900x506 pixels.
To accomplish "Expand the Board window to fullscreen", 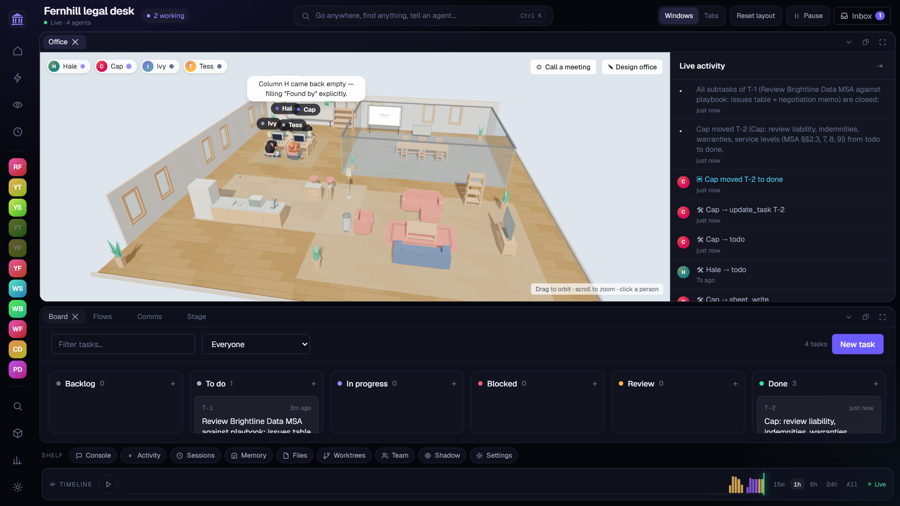I will (882, 317).
